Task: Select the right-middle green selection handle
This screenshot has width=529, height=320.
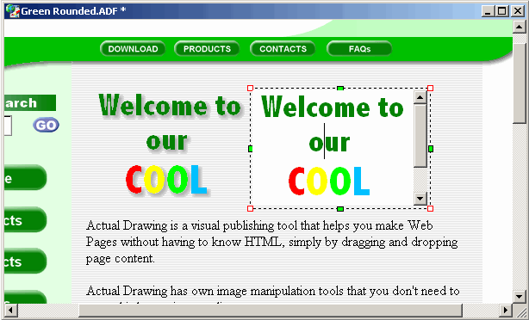Action: point(431,149)
